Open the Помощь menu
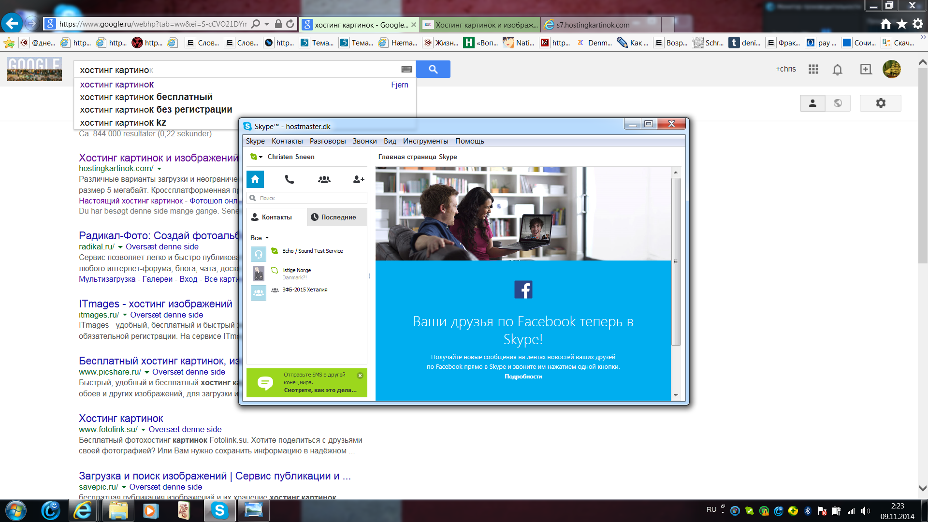Image resolution: width=928 pixels, height=522 pixels. [x=469, y=141]
